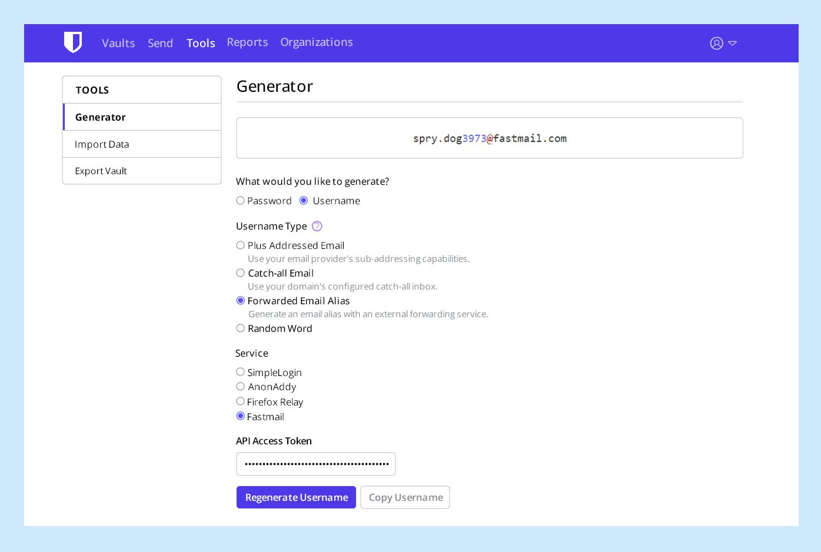821x552 pixels.
Task: Select the Password radio option
Action: [241, 201]
